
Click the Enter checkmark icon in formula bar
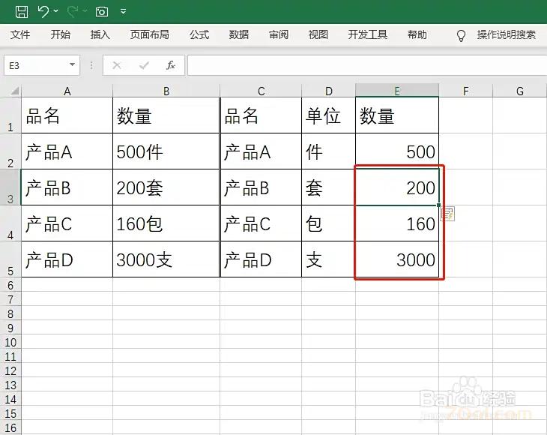(144, 65)
